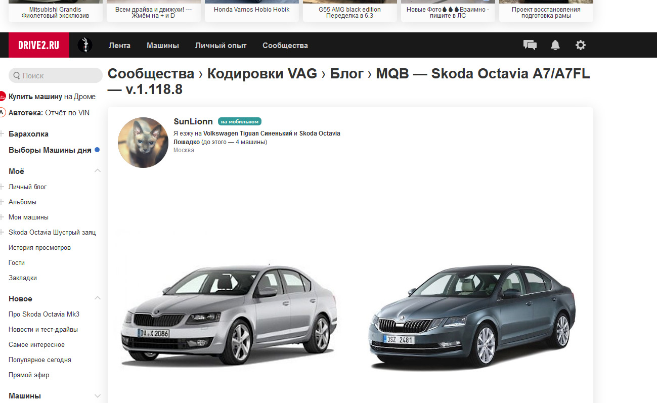This screenshot has height=403, width=657.
Task: Open Сообщества in the top navigation
Action: point(285,46)
